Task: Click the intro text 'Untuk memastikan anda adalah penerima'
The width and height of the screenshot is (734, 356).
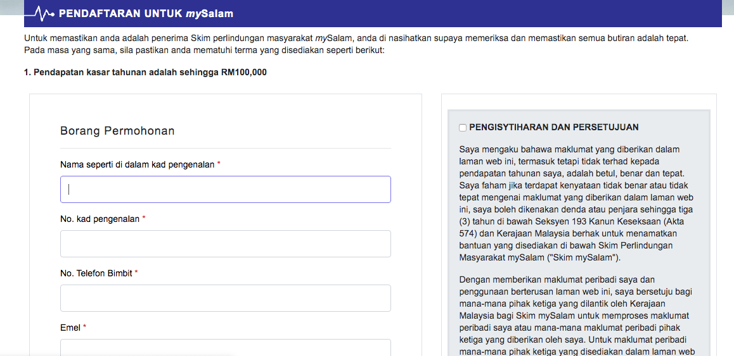Action: 356,44
